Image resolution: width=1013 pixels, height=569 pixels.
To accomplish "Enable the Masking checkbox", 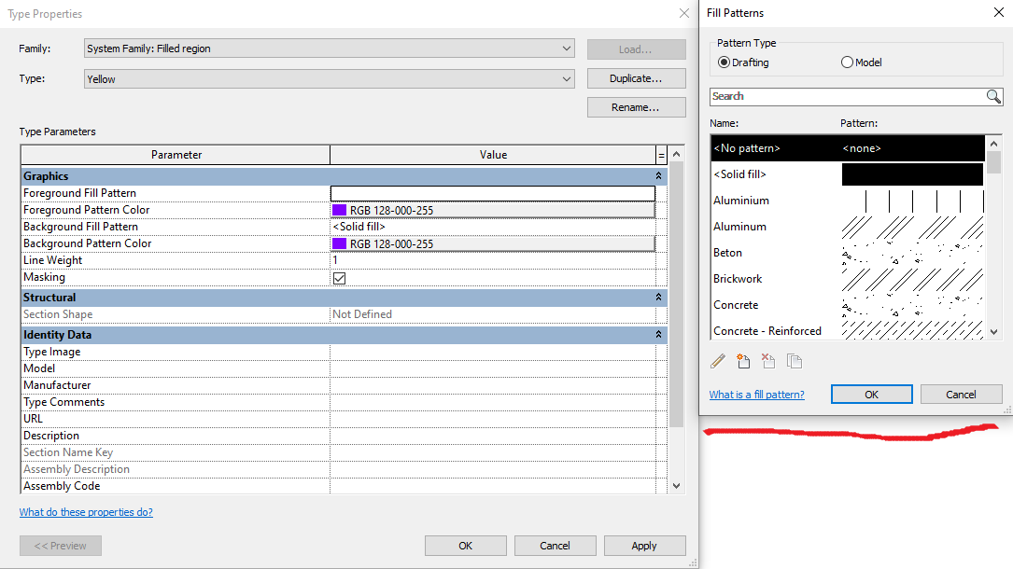I will tap(339, 277).
